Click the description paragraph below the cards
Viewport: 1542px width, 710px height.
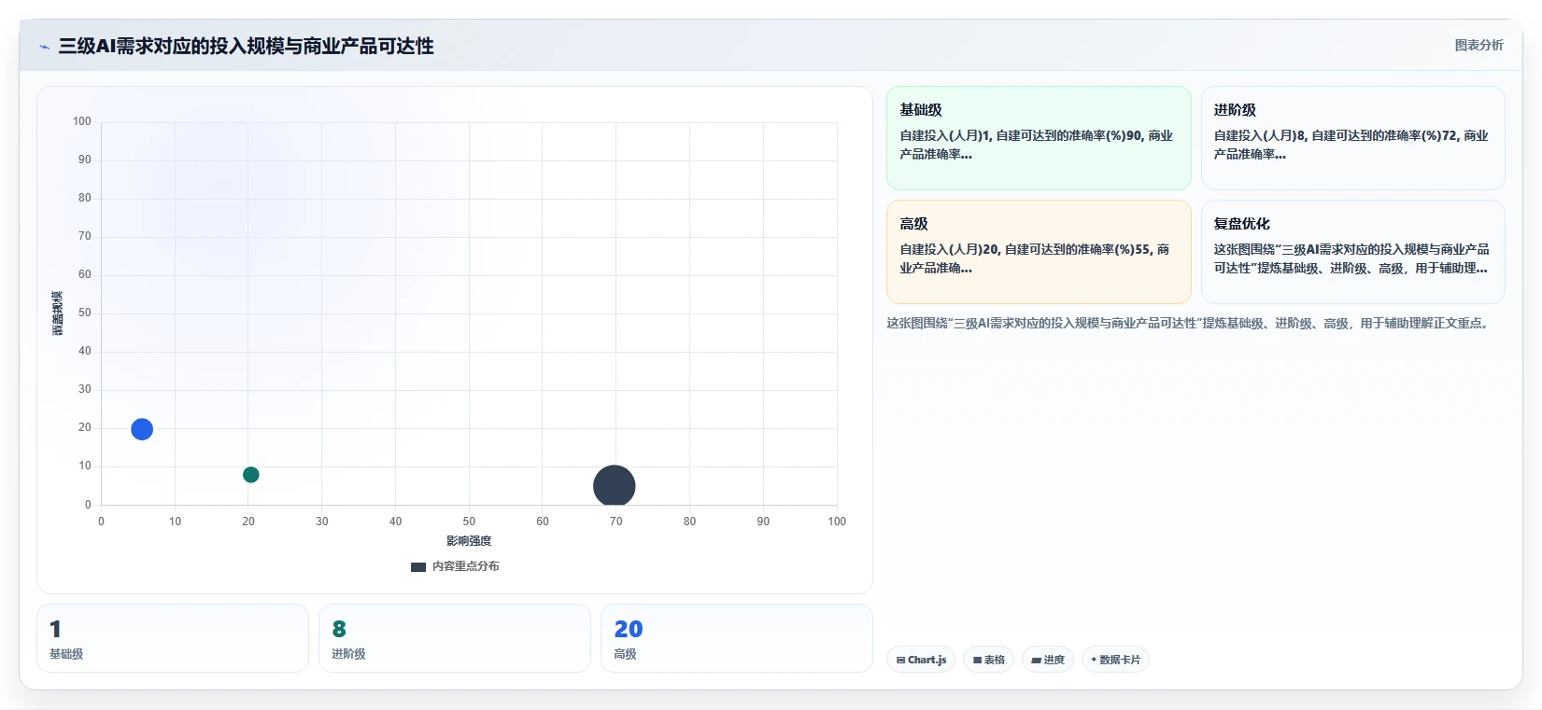tap(1189, 324)
